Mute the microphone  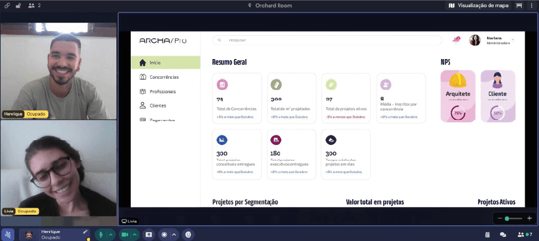coord(101,235)
